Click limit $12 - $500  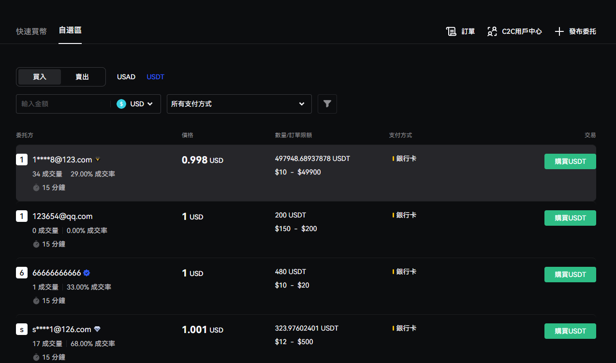(x=294, y=342)
